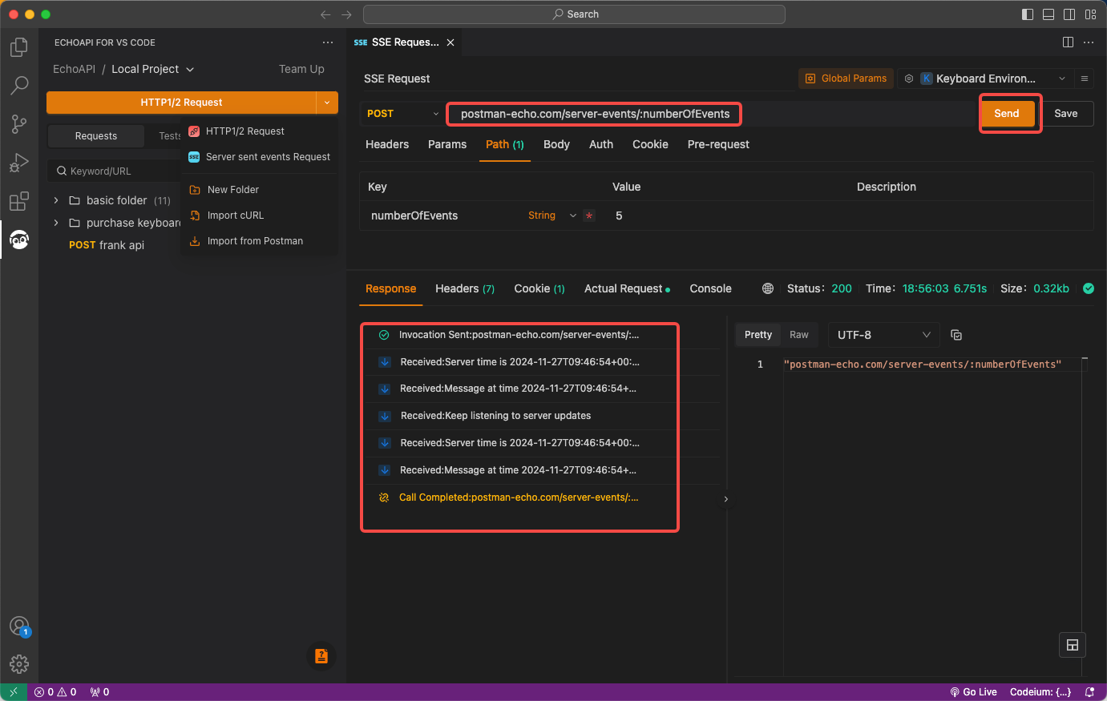Switch response layout with bottom-right panel icon
The image size is (1107, 701).
pyautogui.click(x=1073, y=645)
